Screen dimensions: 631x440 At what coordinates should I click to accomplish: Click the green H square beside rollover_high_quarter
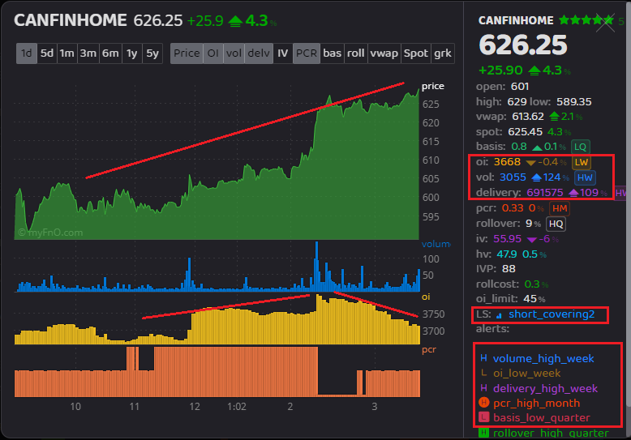[x=483, y=433]
